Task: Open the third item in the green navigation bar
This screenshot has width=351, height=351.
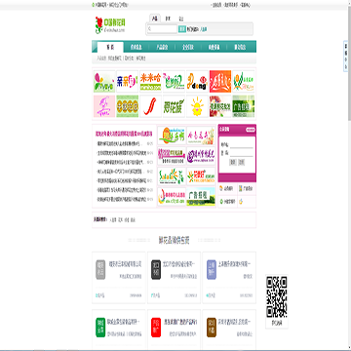Action: 162,47
